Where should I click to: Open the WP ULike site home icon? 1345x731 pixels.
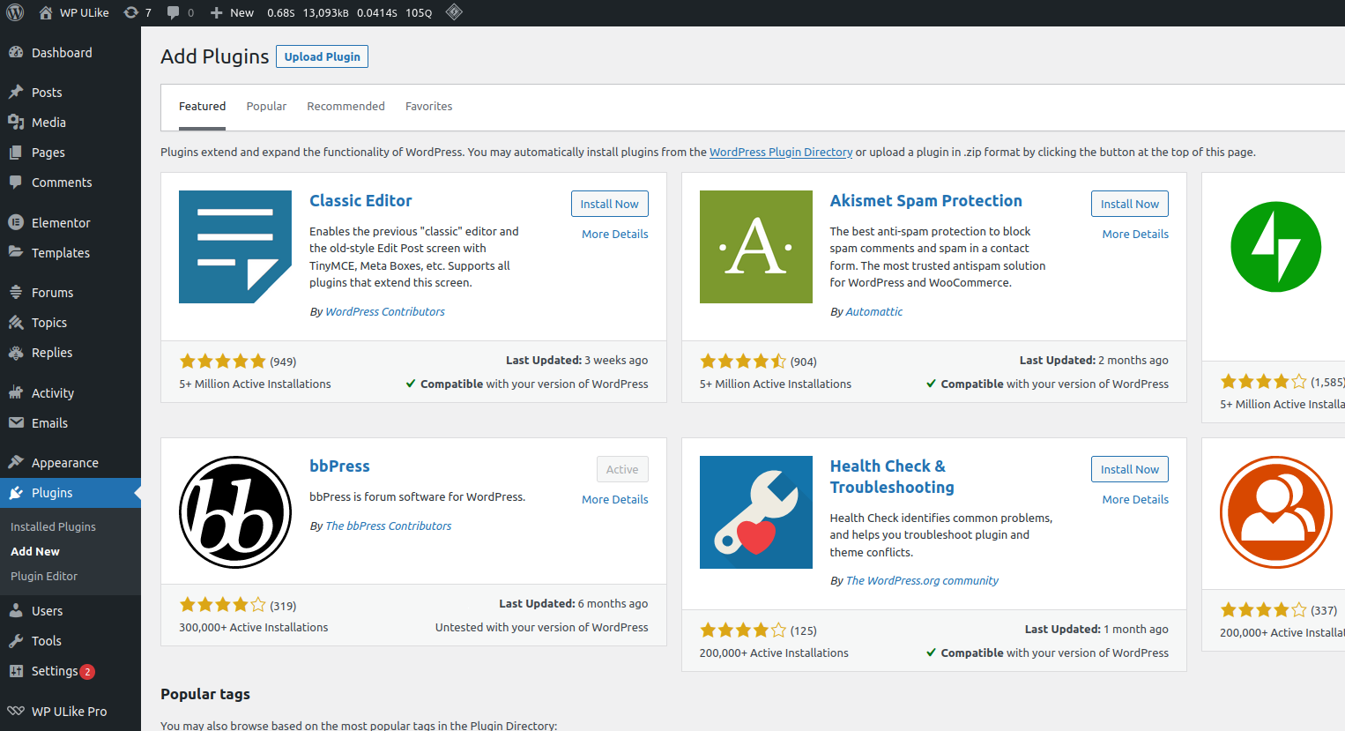click(x=46, y=12)
